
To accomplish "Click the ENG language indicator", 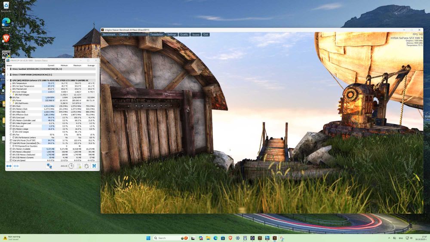I will 401,238.
